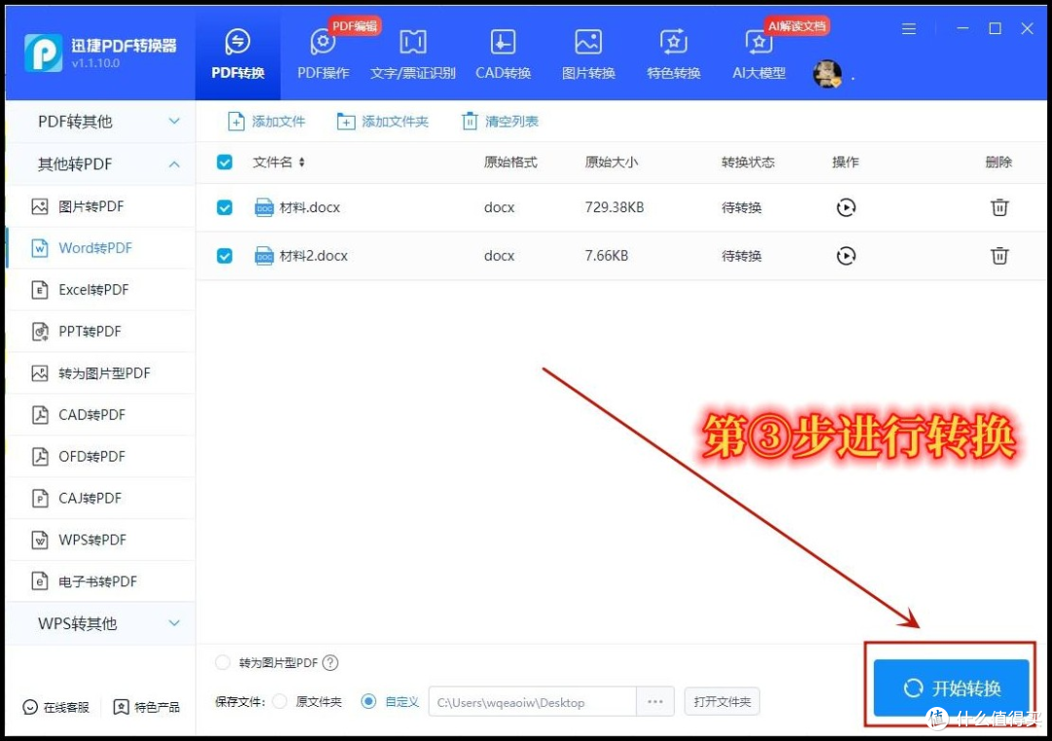Click the 开始转换 button
This screenshot has height=741, width=1052.
[x=951, y=687]
